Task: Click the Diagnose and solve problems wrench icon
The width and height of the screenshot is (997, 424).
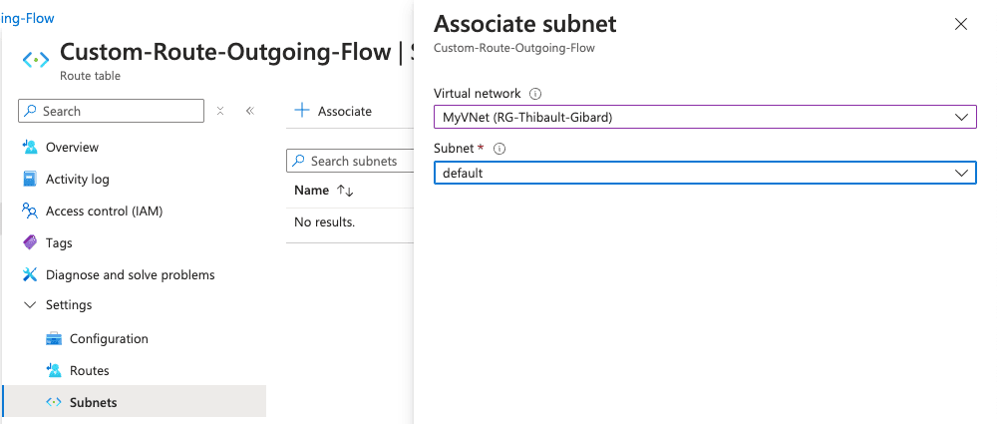Action: pyautogui.click(x=30, y=274)
